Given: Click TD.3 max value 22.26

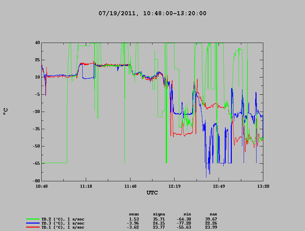Looking at the screenshot, I should click(x=211, y=223).
